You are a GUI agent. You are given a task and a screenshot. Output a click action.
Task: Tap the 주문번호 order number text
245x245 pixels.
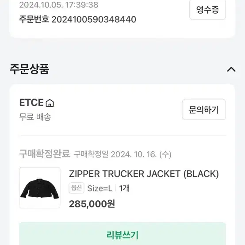tap(77, 19)
